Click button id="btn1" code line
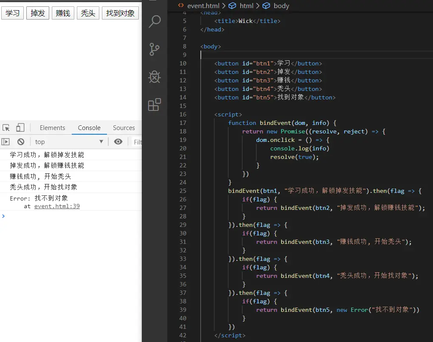The height and width of the screenshot is (342, 433). 268,63
